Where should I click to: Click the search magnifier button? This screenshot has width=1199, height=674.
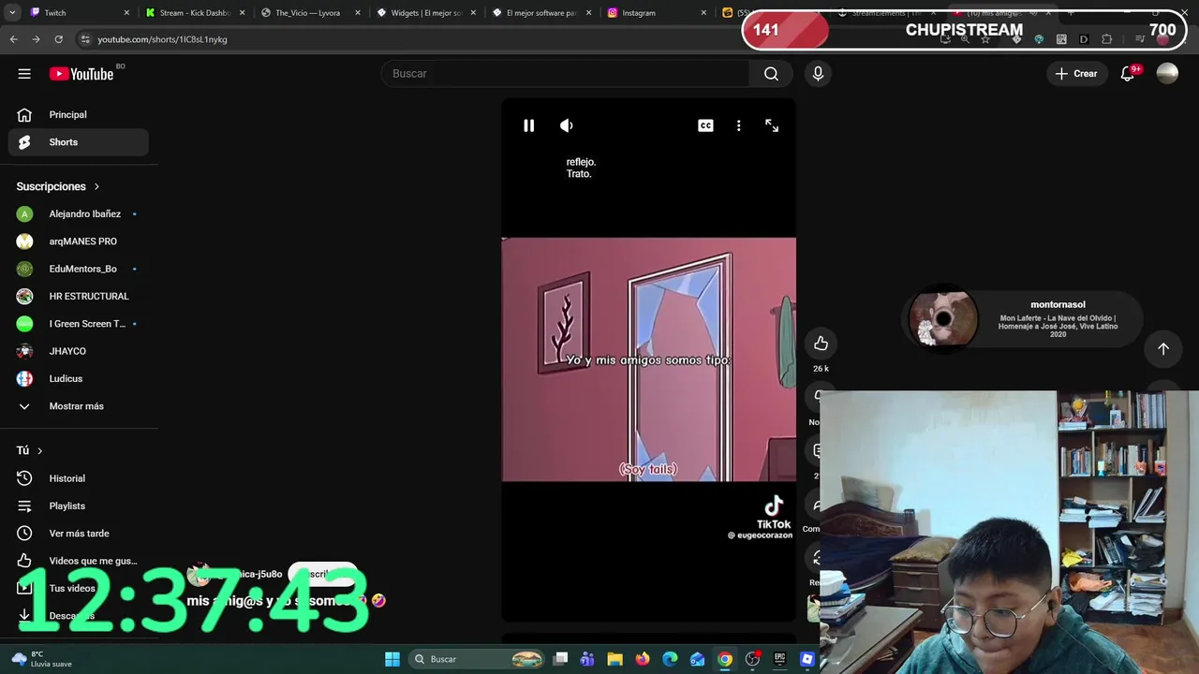click(771, 74)
